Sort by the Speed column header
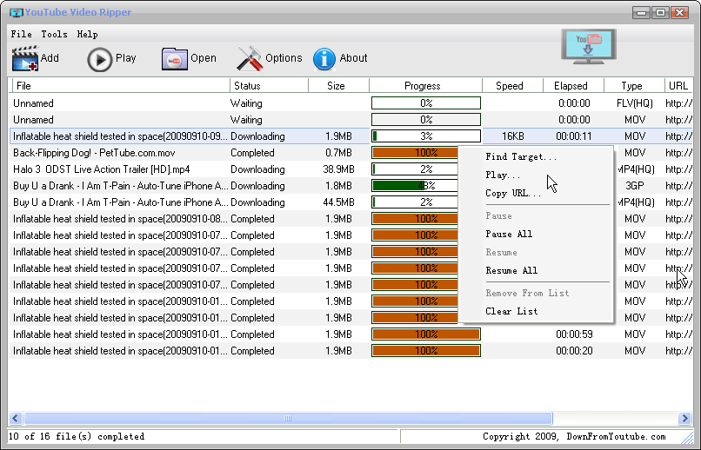 pyautogui.click(x=513, y=86)
